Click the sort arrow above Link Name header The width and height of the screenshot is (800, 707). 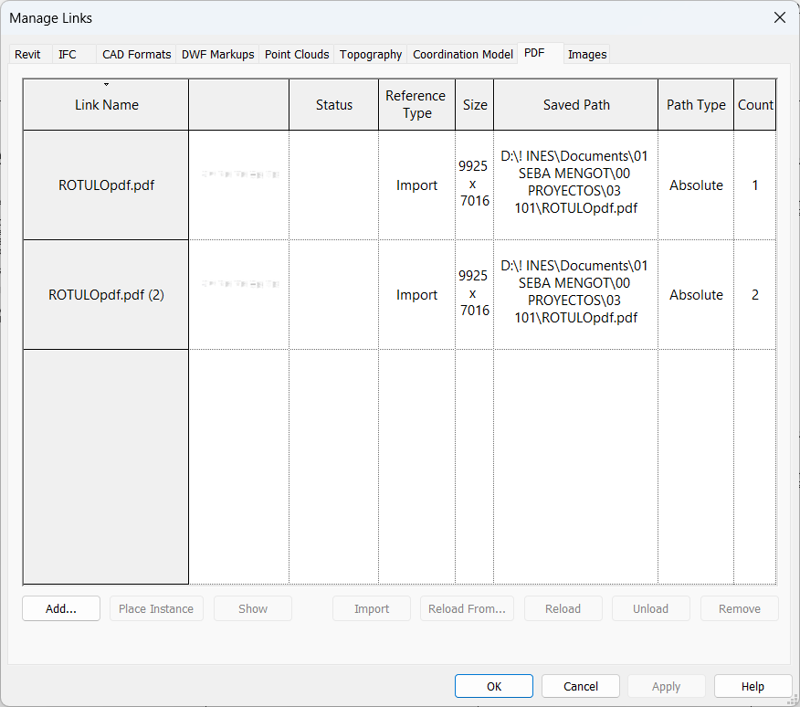coord(106,84)
